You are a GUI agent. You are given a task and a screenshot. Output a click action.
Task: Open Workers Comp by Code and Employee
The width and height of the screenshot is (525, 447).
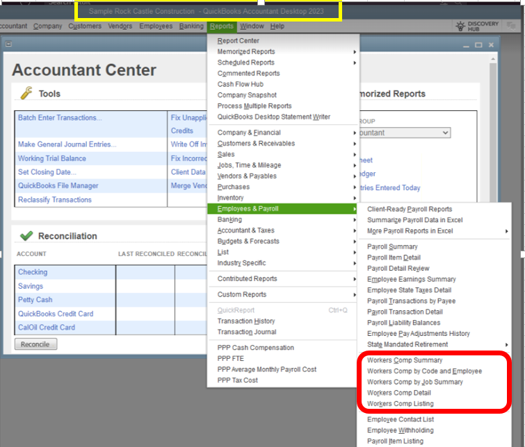pyautogui.click(x=424, y=371)
